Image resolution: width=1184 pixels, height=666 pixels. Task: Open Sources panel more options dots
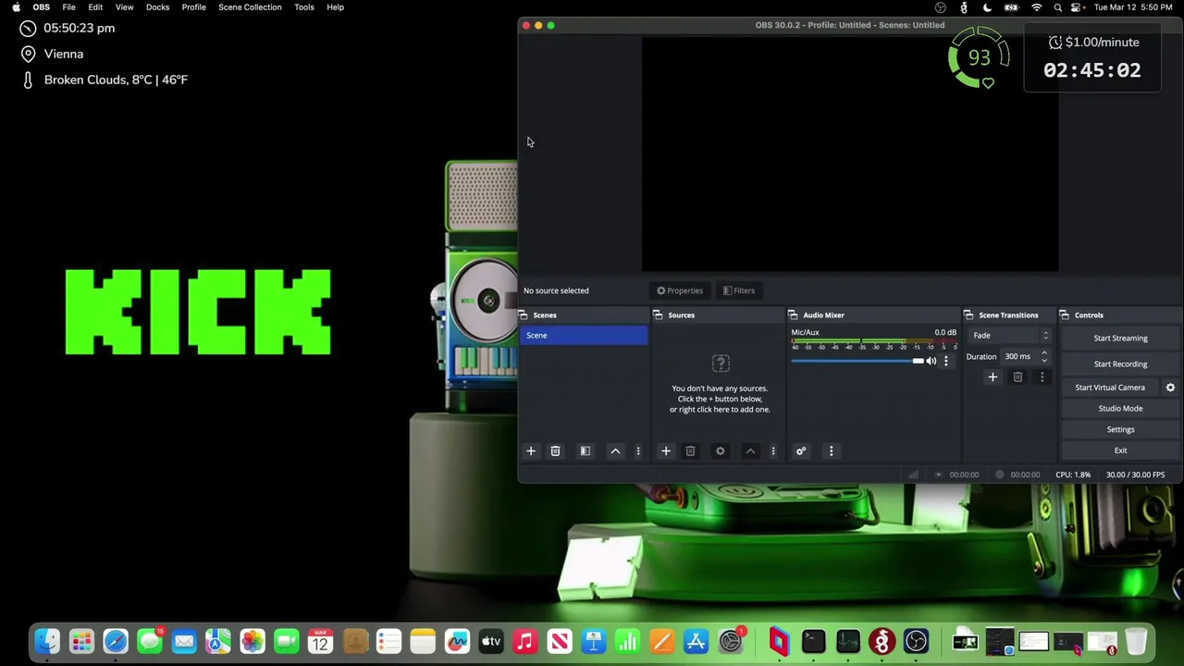(773, 451)
